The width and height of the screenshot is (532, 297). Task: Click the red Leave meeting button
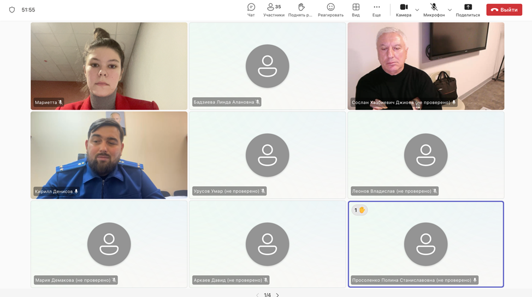[x=504, y=10]
